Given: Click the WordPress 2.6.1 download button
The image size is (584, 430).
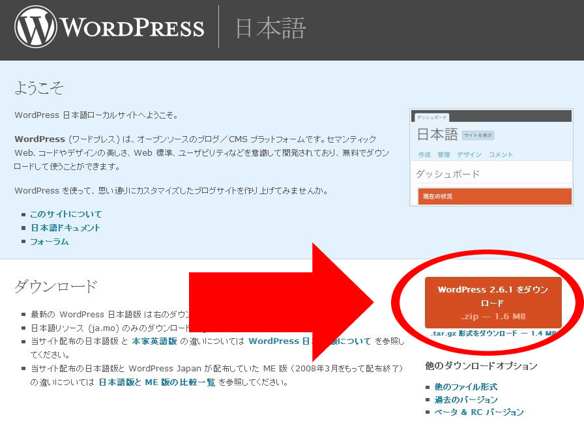Looking at the screenshot, I should [493, 303].
